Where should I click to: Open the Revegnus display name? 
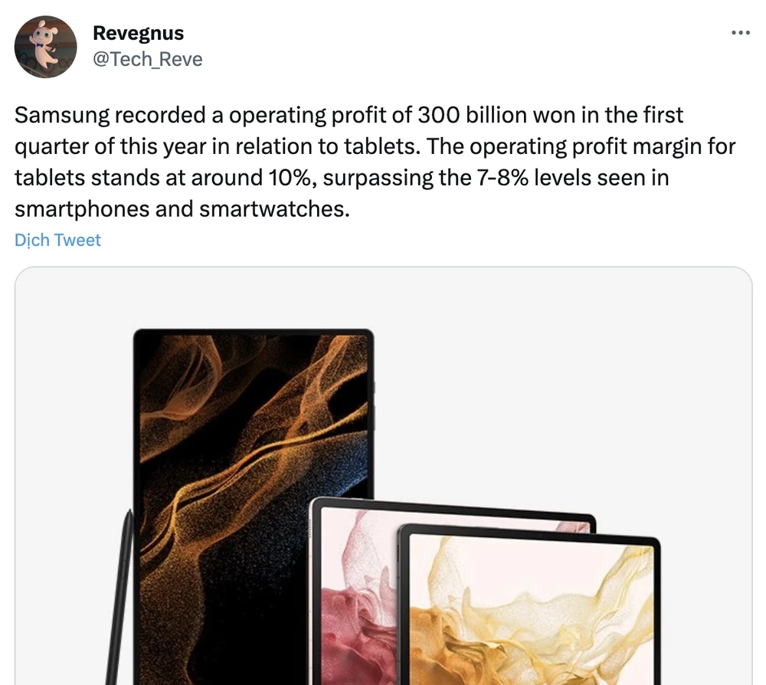tap(138, 33)
